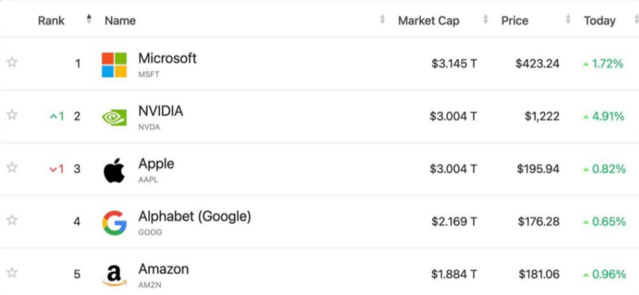
Task: Open the NVIDIA company page
Action: pos(161,111)
